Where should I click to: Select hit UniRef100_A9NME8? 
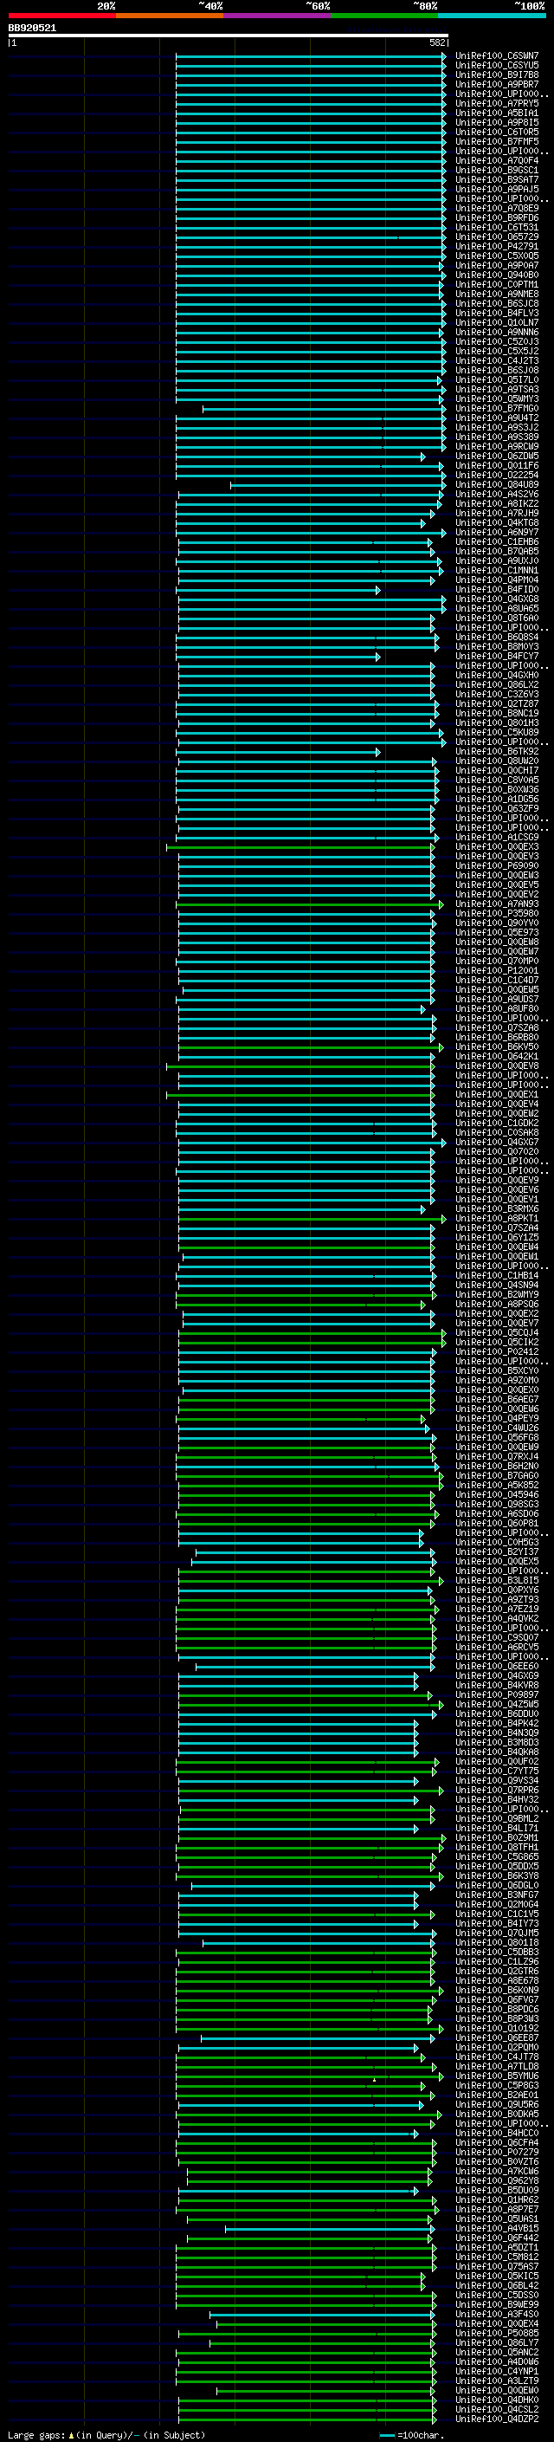pyautogui.click(x=496, y=294)
